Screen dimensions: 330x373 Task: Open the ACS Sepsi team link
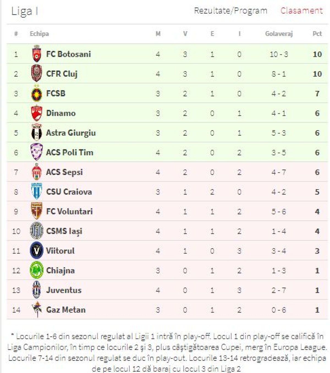(64, 172)
